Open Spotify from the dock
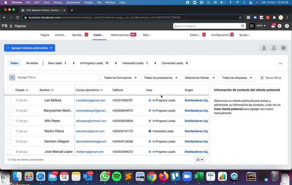The image size is (292, 185). click(117, 176)
